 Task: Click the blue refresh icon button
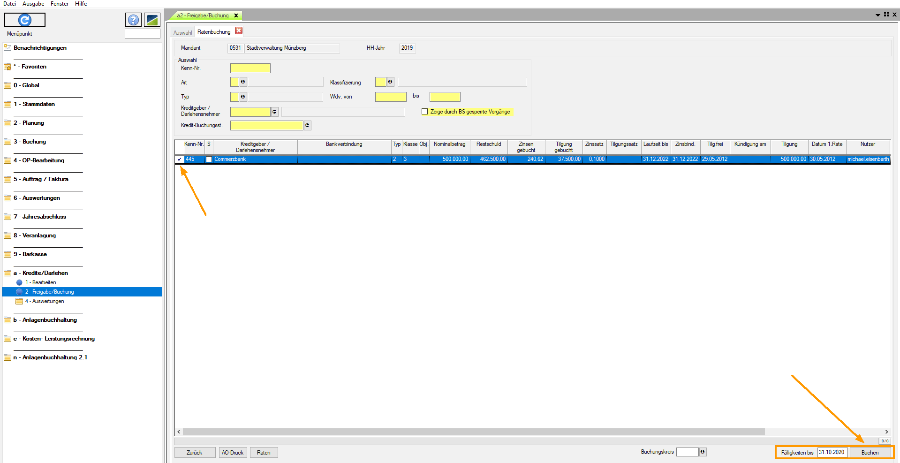coord(25,20)
